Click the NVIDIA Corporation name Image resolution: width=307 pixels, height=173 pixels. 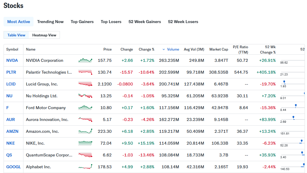tap(44, 61)
